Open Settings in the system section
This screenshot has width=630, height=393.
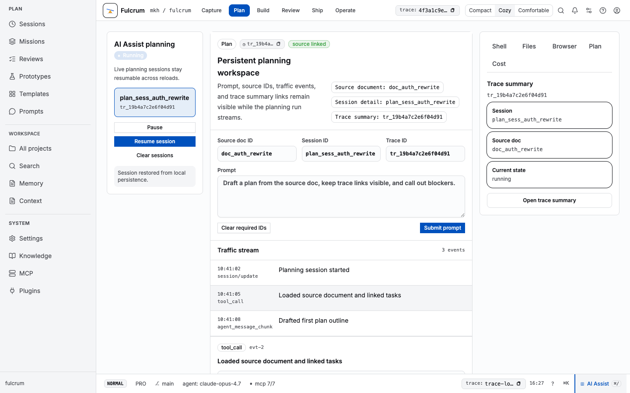48,238
